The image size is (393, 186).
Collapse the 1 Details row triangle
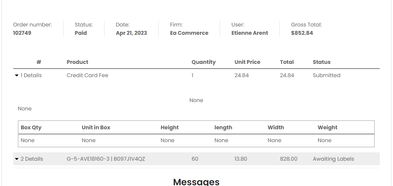(x=17, y=75)
